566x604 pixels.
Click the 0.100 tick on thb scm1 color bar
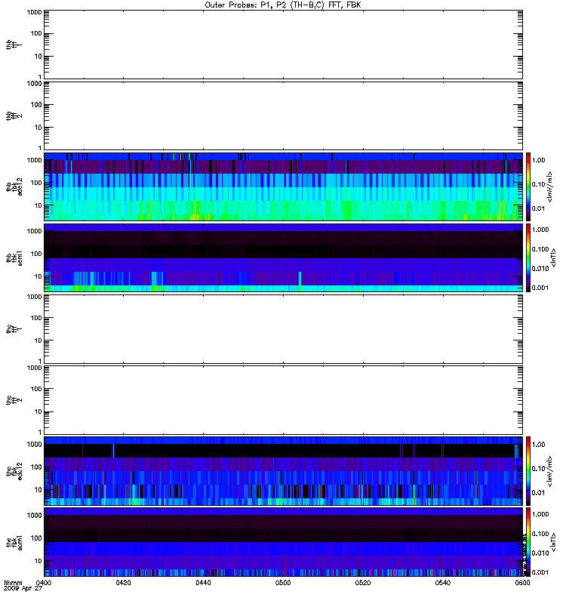[x=540, y=249]
